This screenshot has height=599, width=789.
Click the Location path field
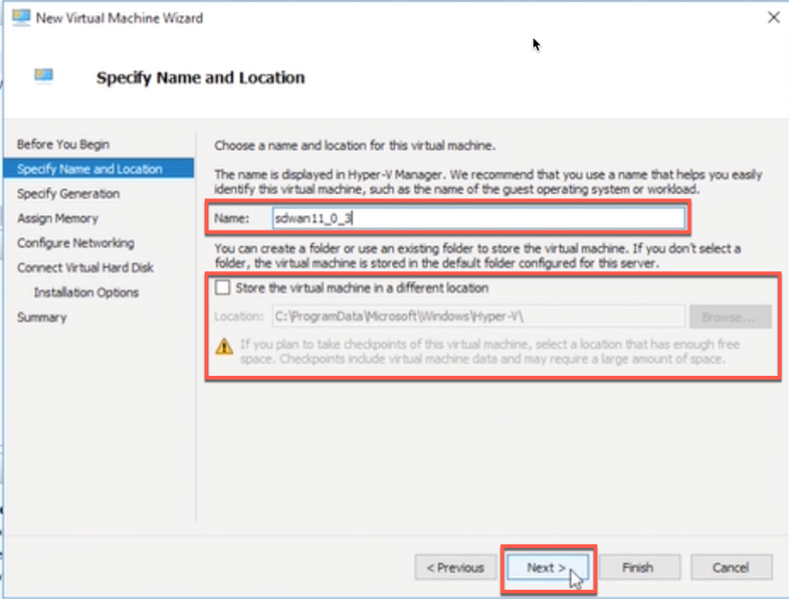(x=479, y=317)
